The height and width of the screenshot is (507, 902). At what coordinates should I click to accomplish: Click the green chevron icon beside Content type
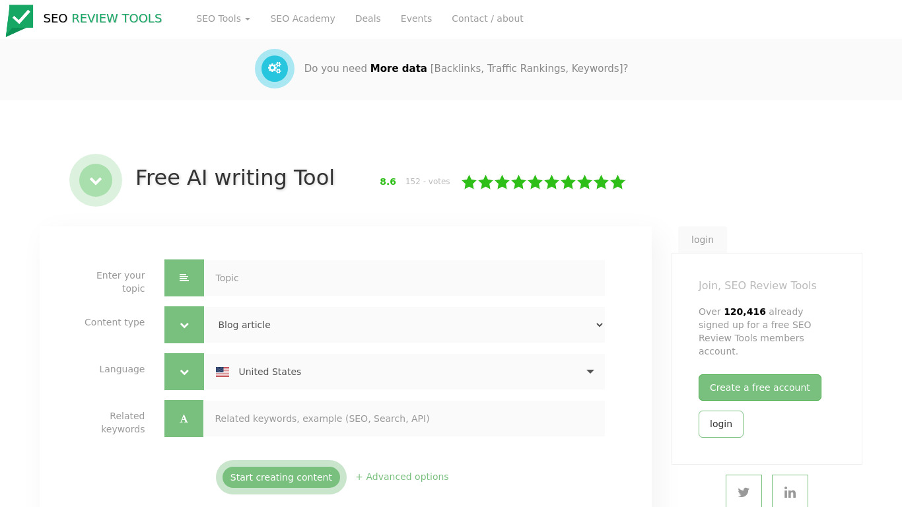pyautogui.click(x=184, y=325)
